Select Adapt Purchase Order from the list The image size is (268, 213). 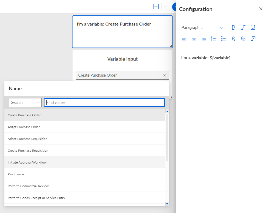point(85,127)
